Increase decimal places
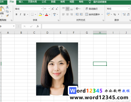The height and width of the screenshot is (102, 131). click(x=124, y=14)
